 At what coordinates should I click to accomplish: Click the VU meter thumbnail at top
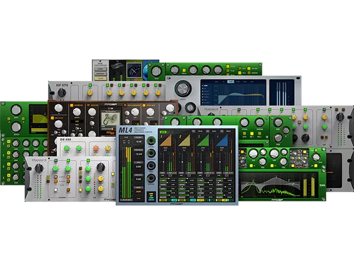point(135,70)
